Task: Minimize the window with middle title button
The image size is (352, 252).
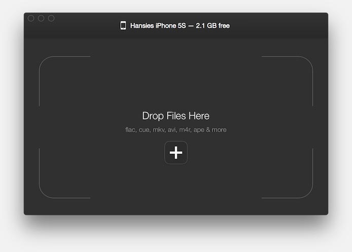Action: [41, 18]
